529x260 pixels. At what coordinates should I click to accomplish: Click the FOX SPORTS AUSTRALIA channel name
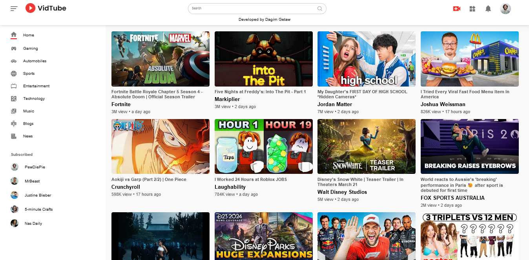pyautogui.click(x=452, y=198)
